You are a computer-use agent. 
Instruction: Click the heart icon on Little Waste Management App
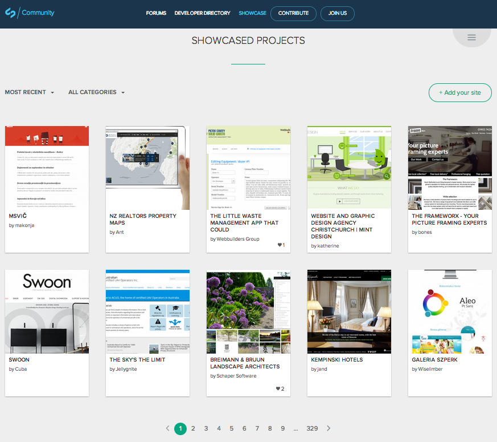click(x=279, y=245)
